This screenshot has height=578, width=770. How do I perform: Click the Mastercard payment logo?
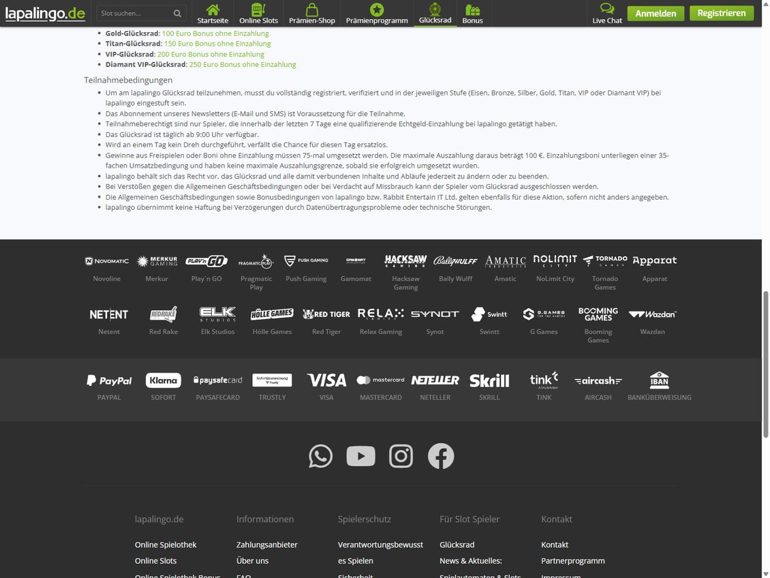click(x=381, y=380)
